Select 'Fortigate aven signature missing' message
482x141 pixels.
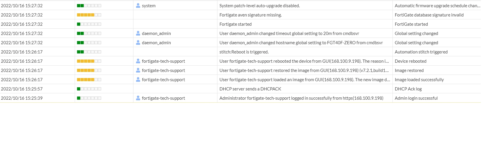[x=251, y=15]
